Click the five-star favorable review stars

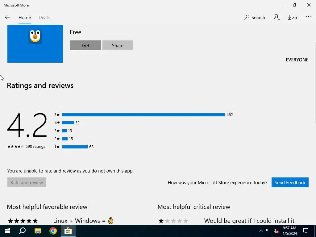point(23,221)
